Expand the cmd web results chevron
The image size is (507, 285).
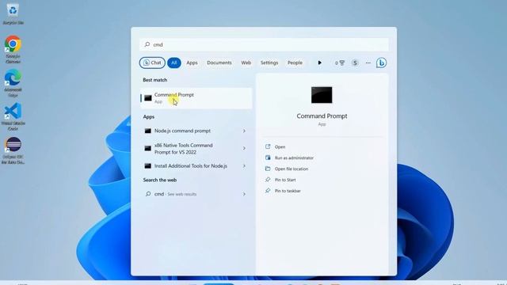[244, 194]
